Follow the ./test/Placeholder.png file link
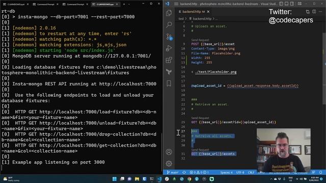Viewport: 326px width, 183px height. tap(215, 72)
